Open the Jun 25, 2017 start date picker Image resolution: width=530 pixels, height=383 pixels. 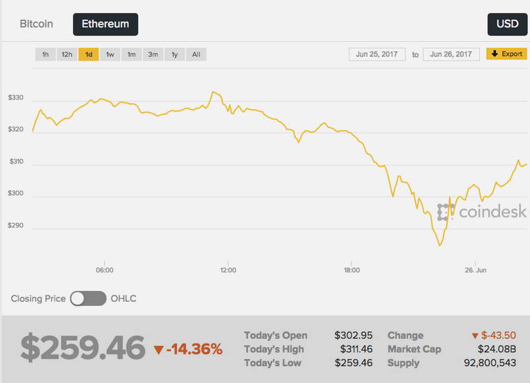[377, 54]
